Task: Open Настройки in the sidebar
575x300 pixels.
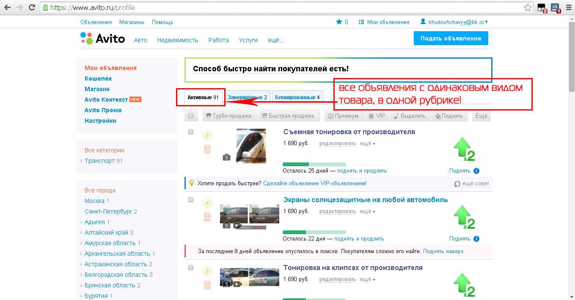Action: point(100,121)
